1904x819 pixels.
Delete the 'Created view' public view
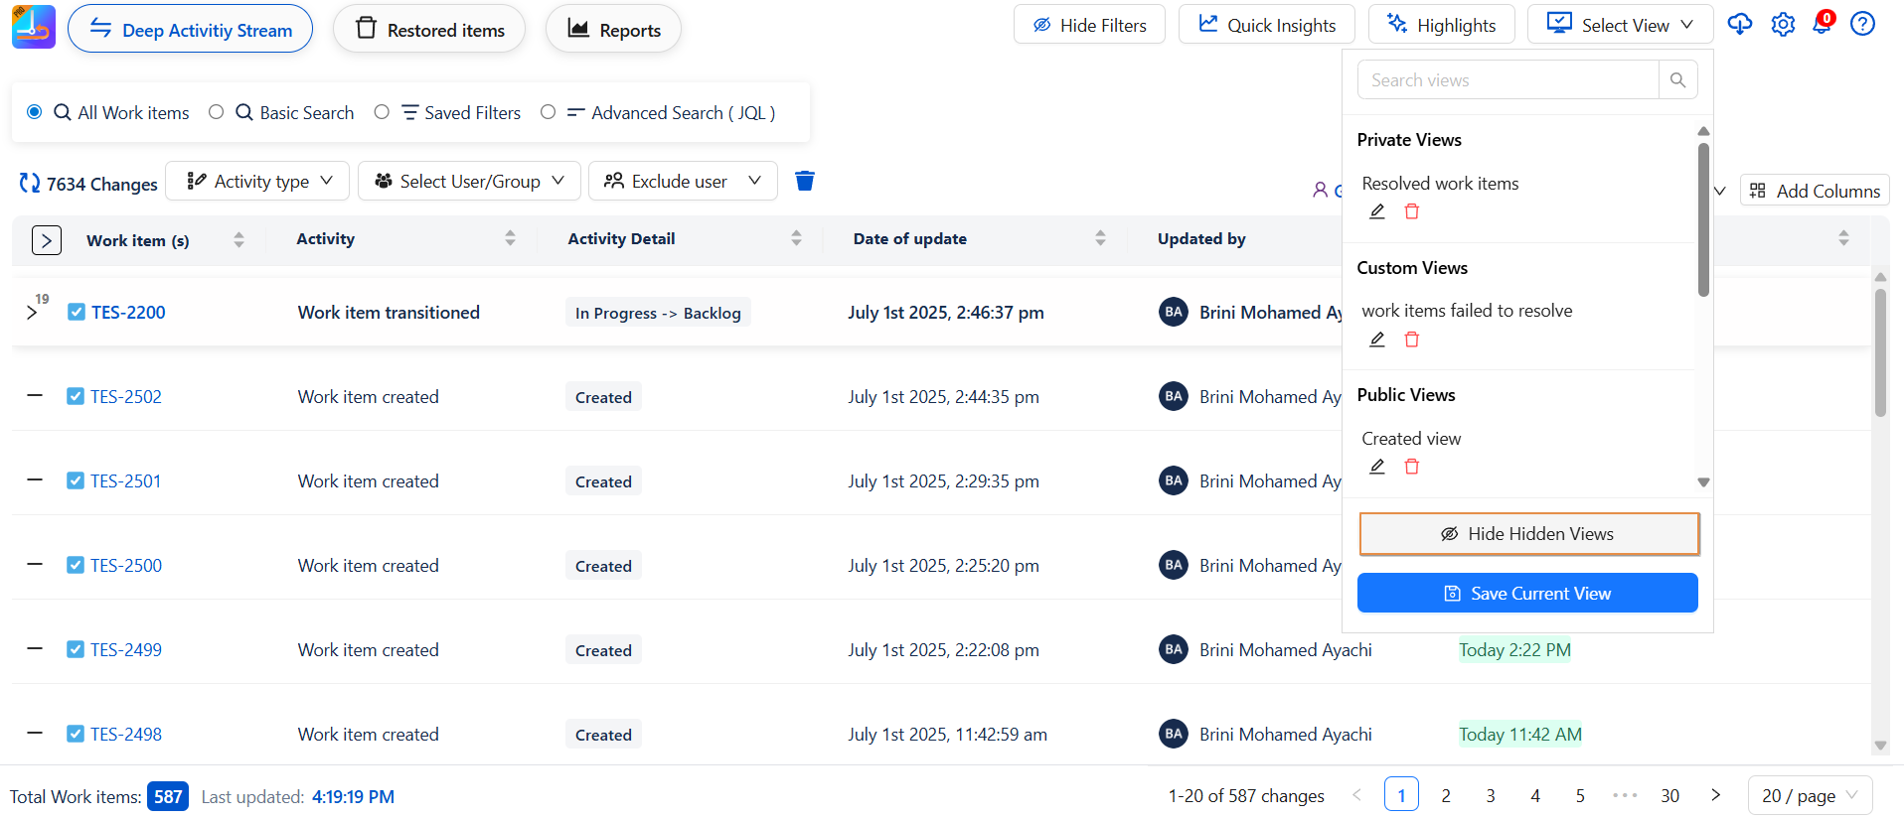(x=1411, y=467)
